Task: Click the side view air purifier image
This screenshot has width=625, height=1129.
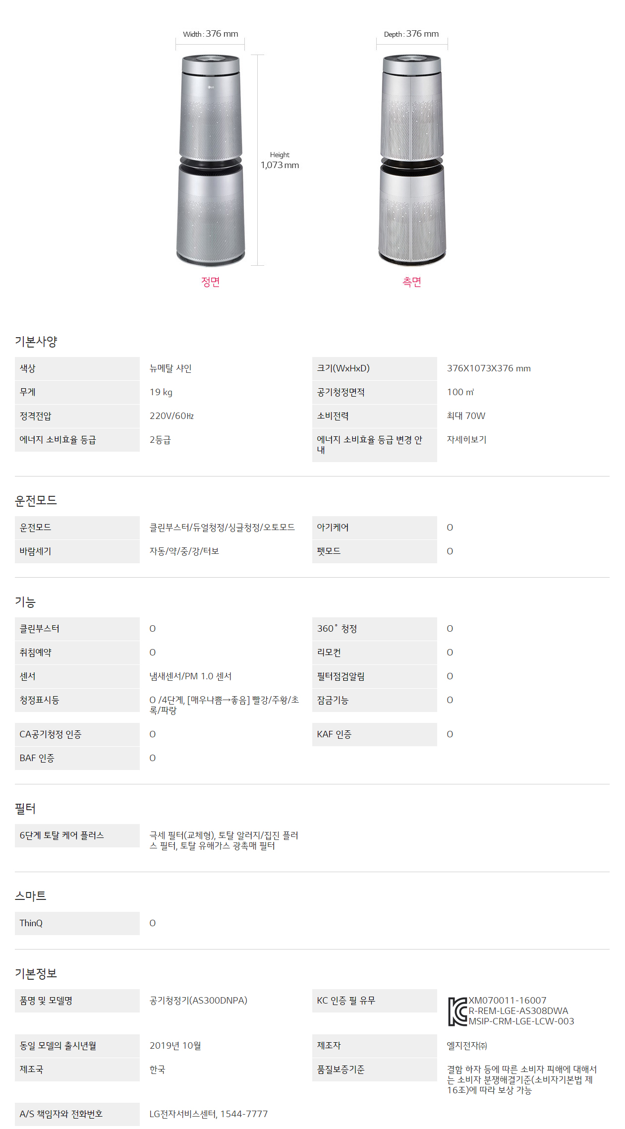Action: coord(412,160)
